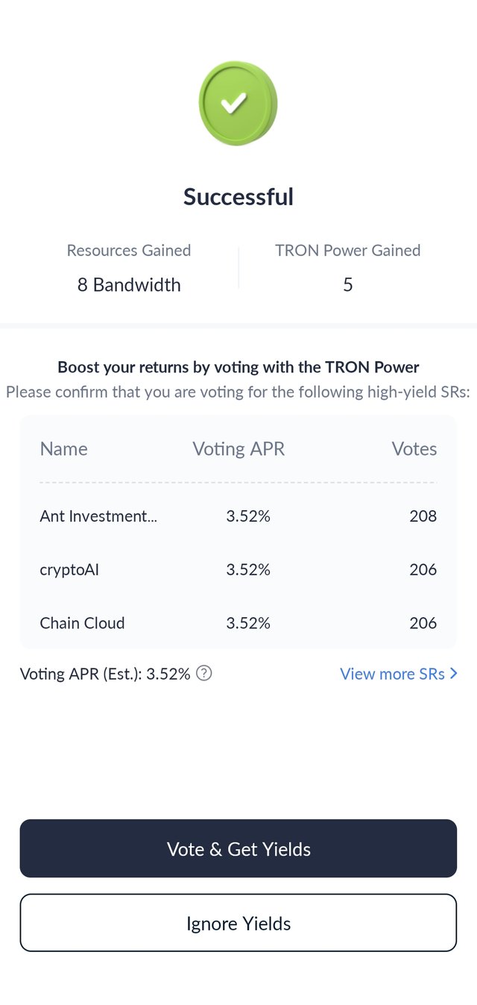Tap the Ignore Yields button
This screenshot has height=1005, width=477.
(238, 923)
